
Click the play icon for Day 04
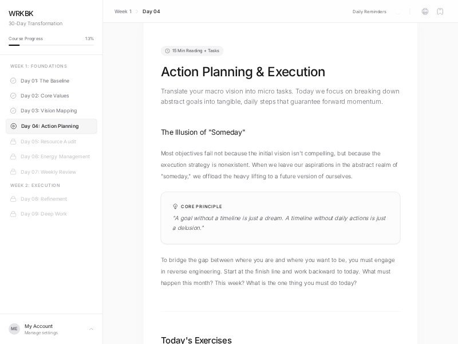coord(14,126)
